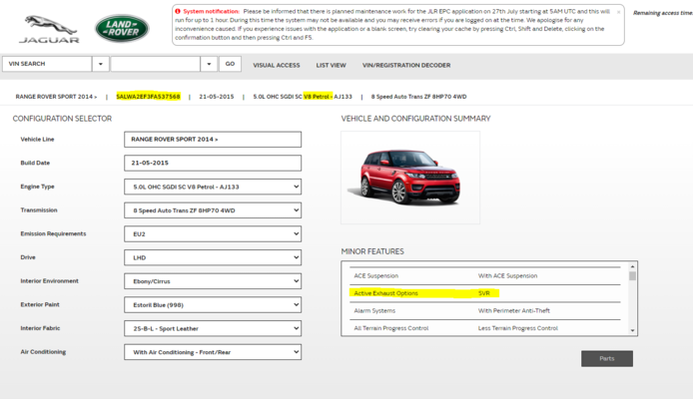Image resolution: width=693 pixels, height=399 pixels.
Task: Click With Perimeter Anti-Theft value
Action: [514, 311]
